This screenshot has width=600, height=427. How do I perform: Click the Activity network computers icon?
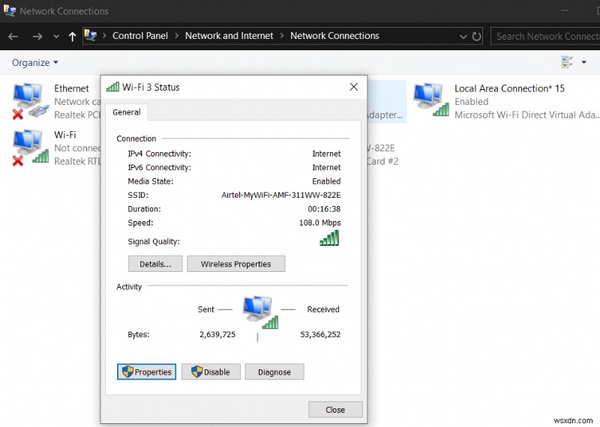pyautogui.click(x=260, y=312)
